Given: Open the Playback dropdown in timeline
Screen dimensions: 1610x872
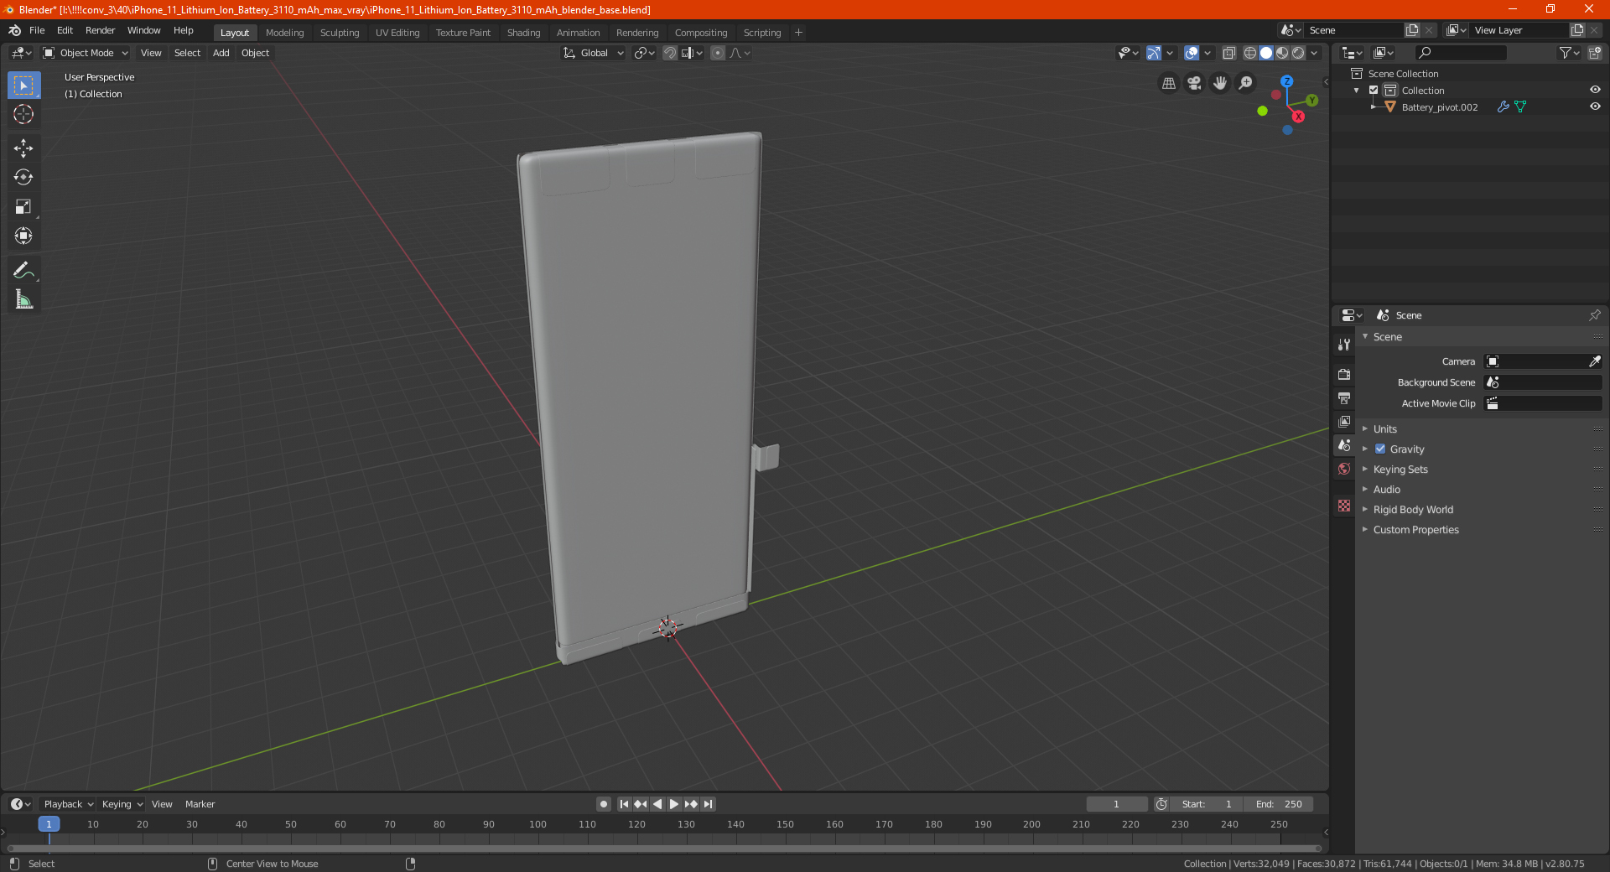Looking at the screenshot, I should [x=68, y=804].
